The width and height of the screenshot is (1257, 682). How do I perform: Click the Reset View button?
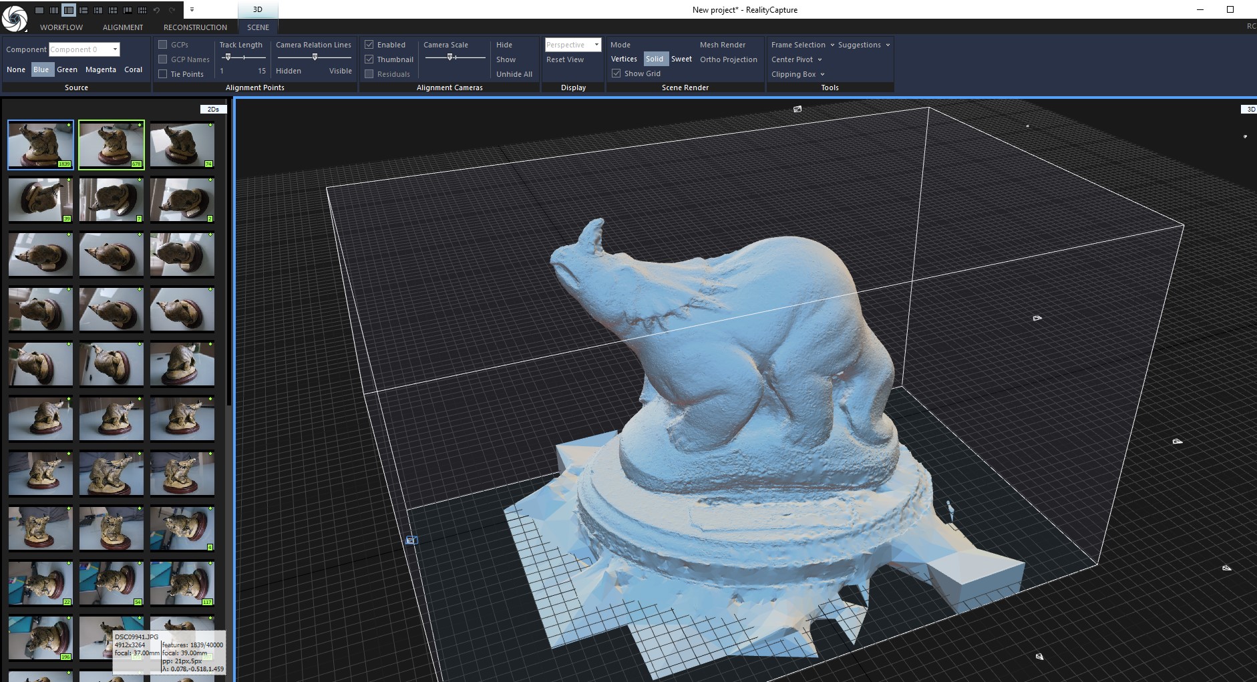[564, 59]
